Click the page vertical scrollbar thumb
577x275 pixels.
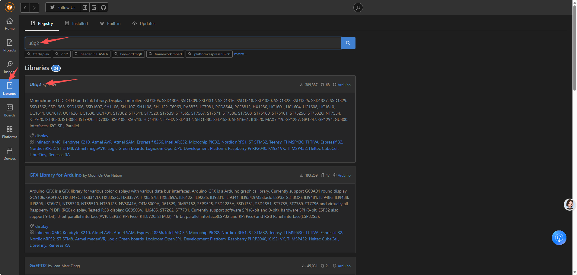coord(575,48)
